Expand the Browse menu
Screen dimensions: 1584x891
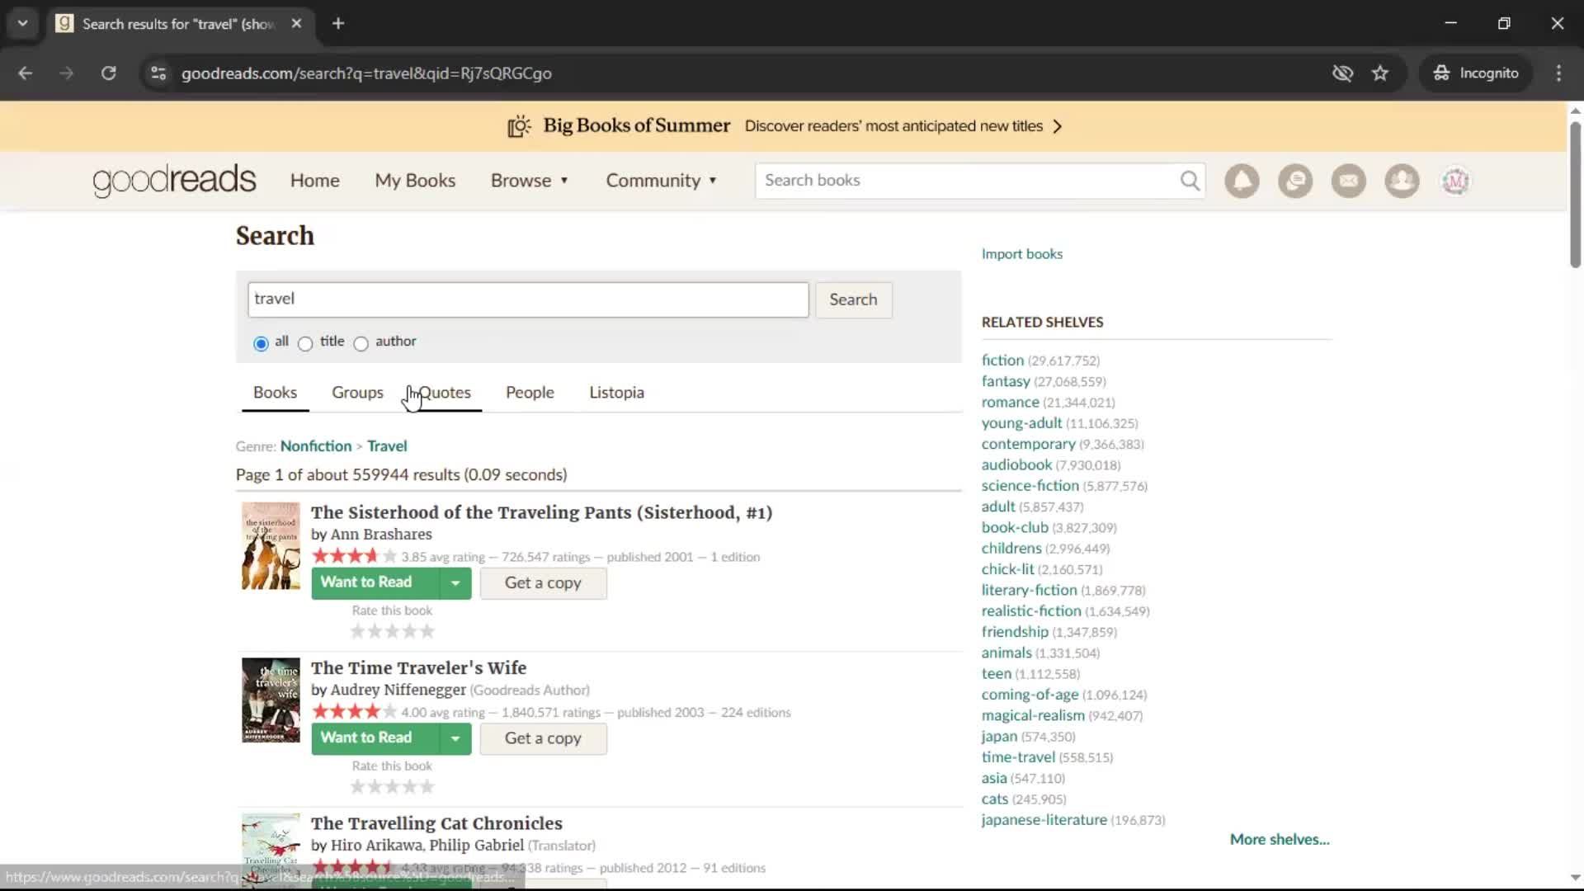tap(530, 181)
